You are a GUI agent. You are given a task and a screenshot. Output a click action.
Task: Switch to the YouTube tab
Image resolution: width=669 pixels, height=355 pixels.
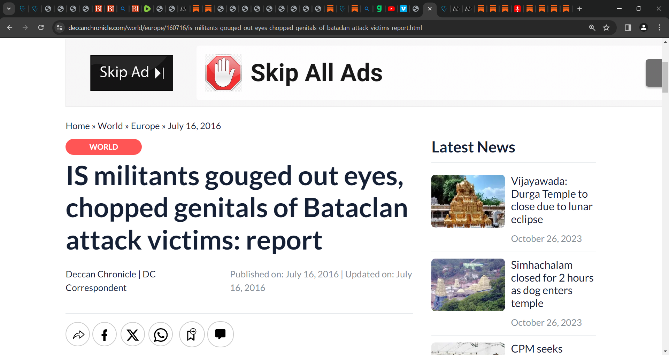tap(391, 9)
